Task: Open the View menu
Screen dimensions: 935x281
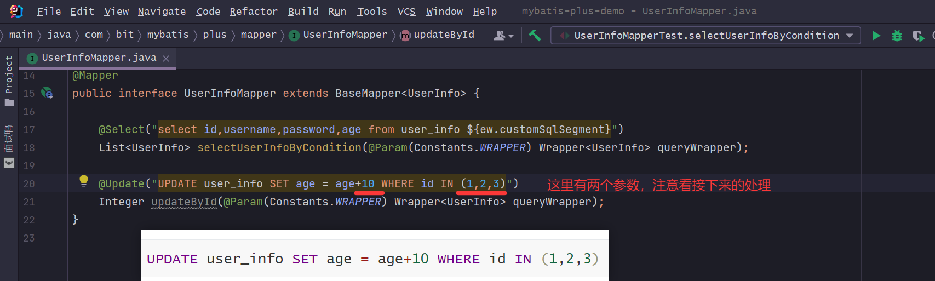Action: (116, 11)
